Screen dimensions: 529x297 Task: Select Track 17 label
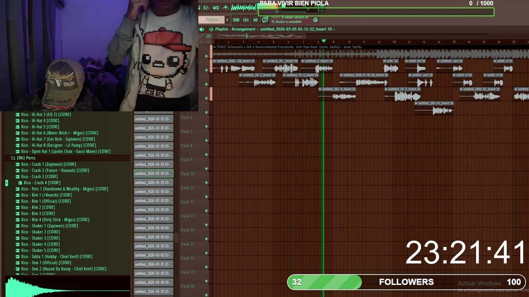point(187,272)
